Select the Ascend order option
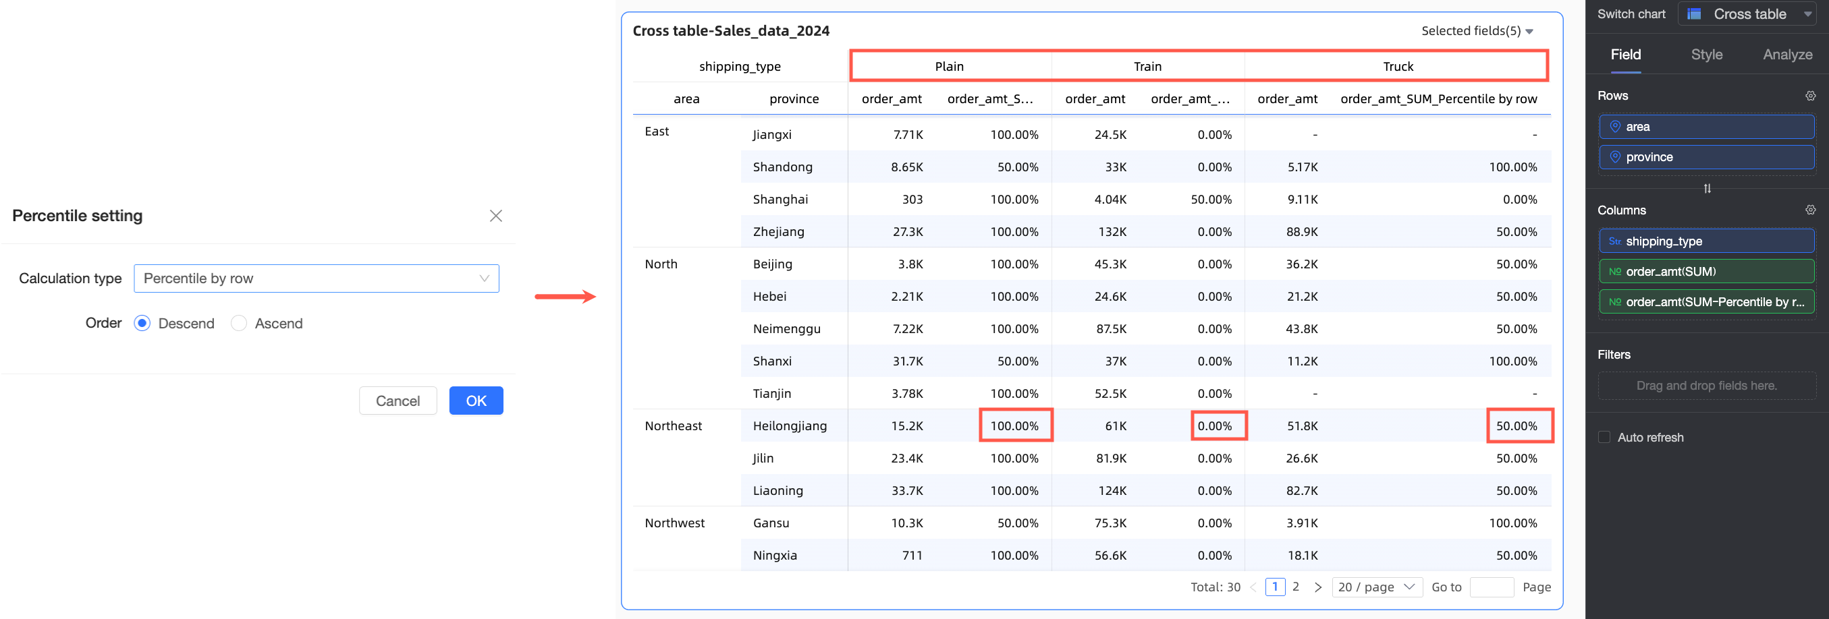 tap(238, 324)
